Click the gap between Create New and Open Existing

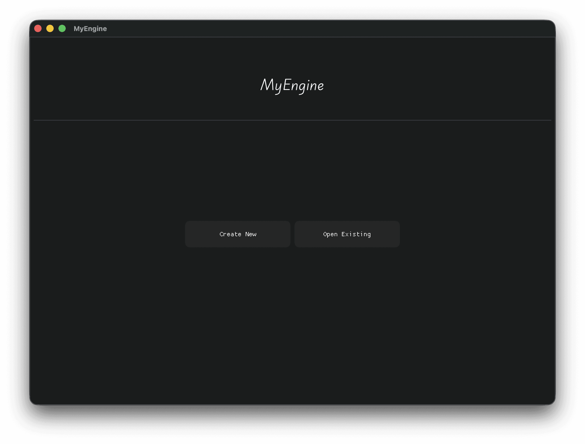pos(292,234)
